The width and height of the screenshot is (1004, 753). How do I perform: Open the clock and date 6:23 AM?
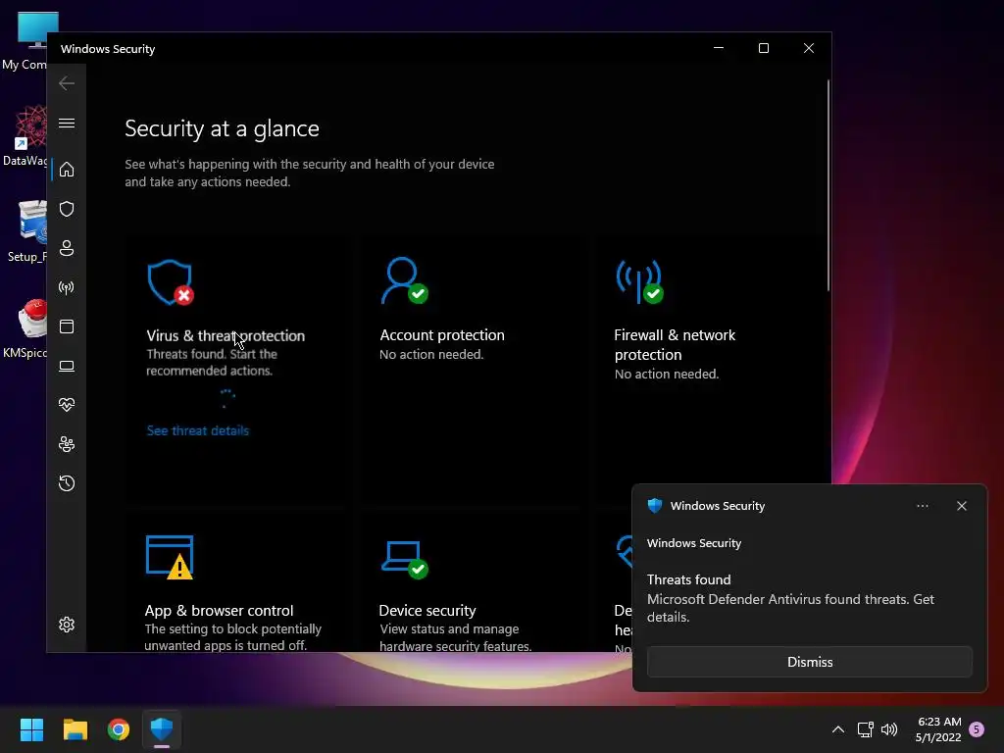point(938,729)
